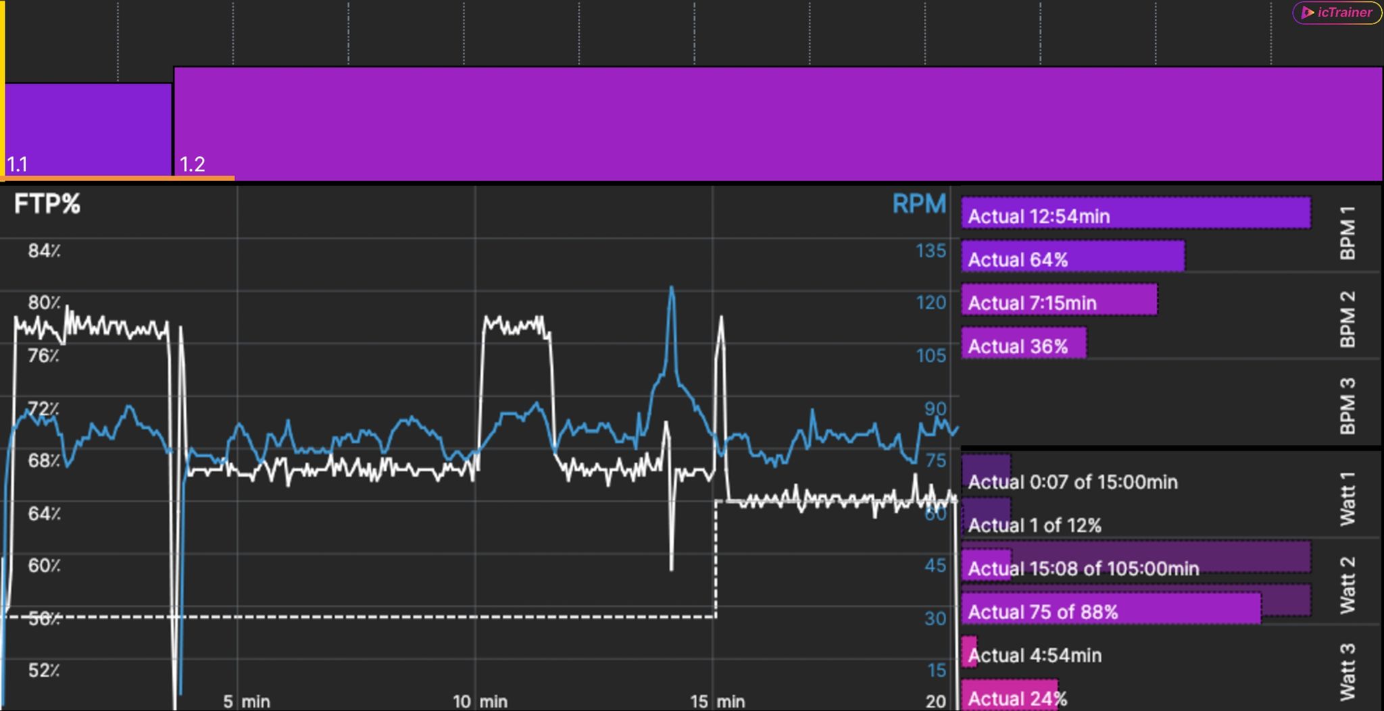
Task: Select the Watt 2 zone label
Action: 1348,585
